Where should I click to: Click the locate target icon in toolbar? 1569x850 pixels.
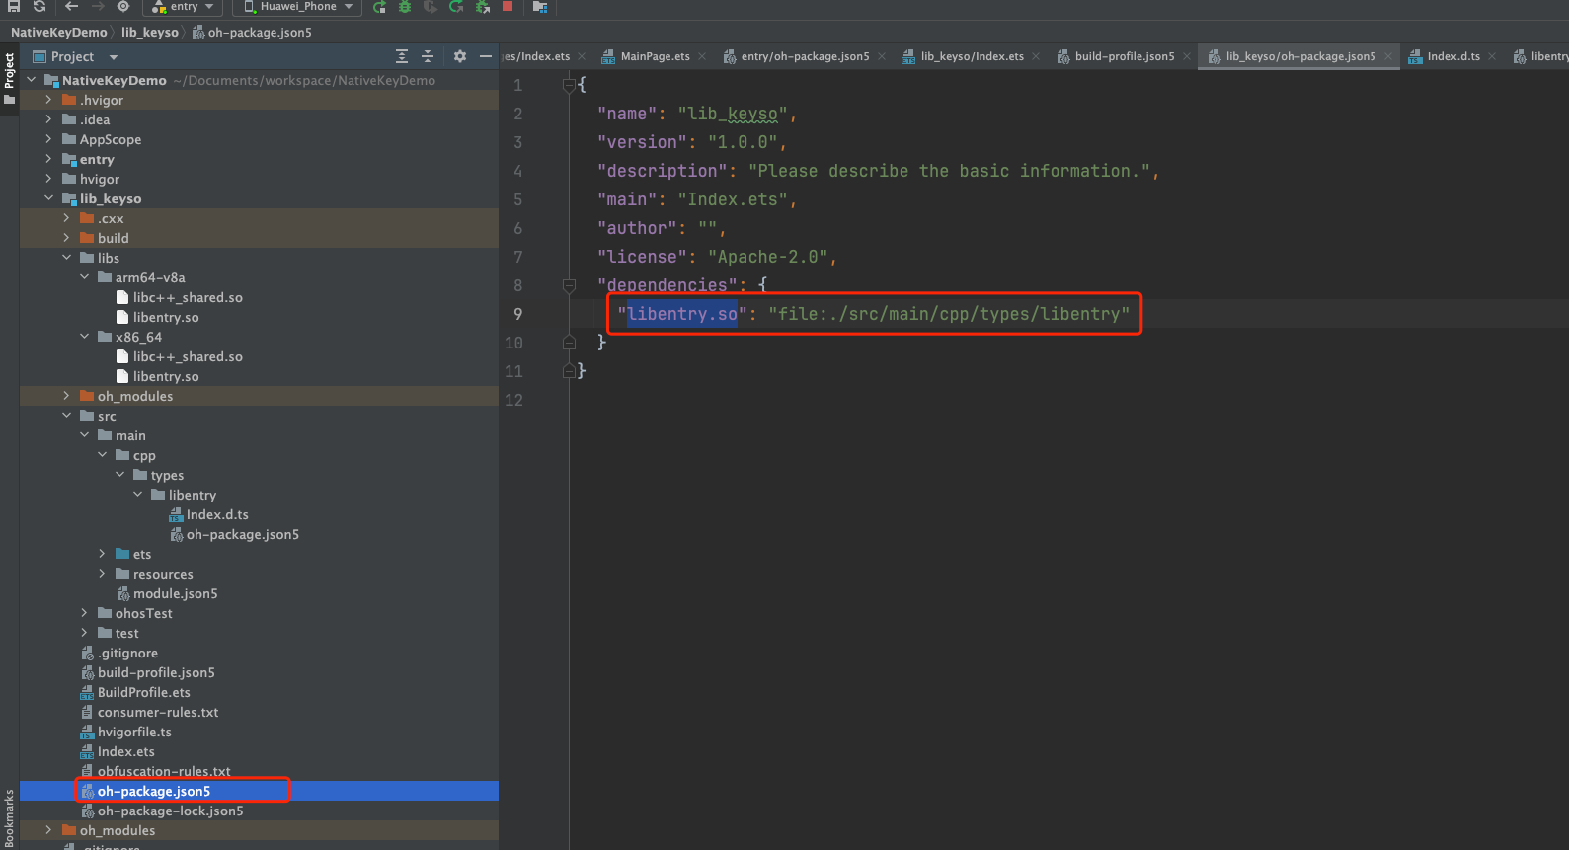123,6
